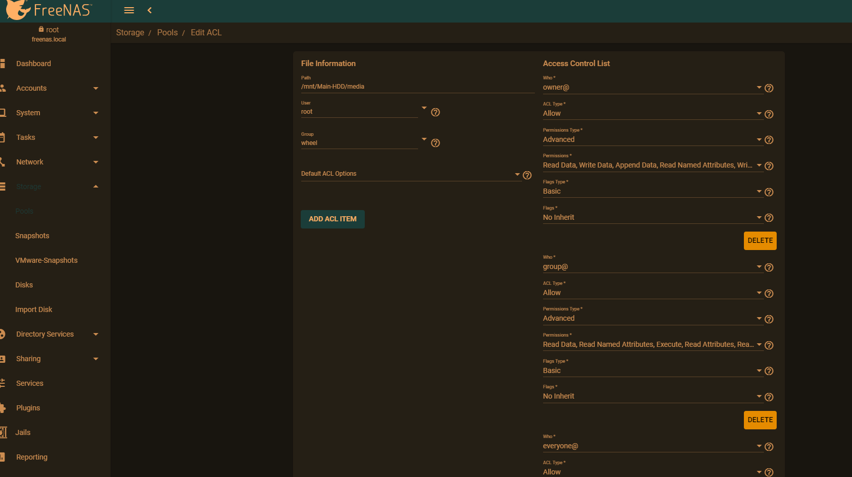Open help for owner@ ACL Type
This screenshot has width=852, height=477.
[x=769, y=114]
